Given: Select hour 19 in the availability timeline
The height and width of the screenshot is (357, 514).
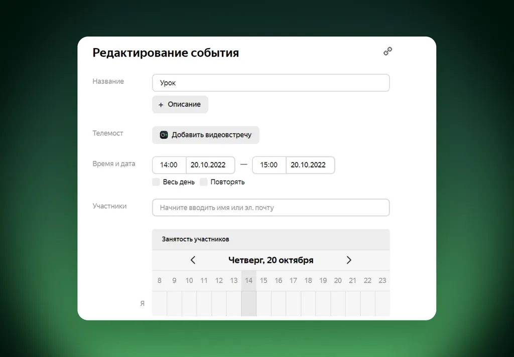Looking at the screenshot, I should [x=323, y=281].
